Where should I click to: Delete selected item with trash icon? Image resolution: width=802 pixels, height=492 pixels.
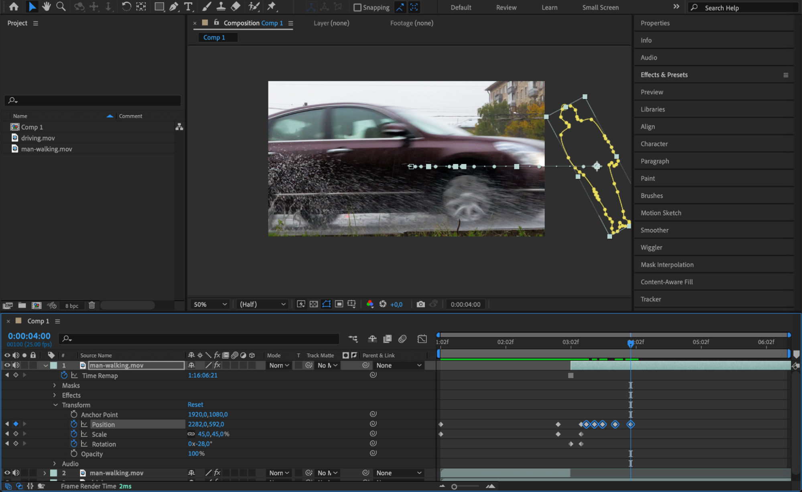point(92,306)
